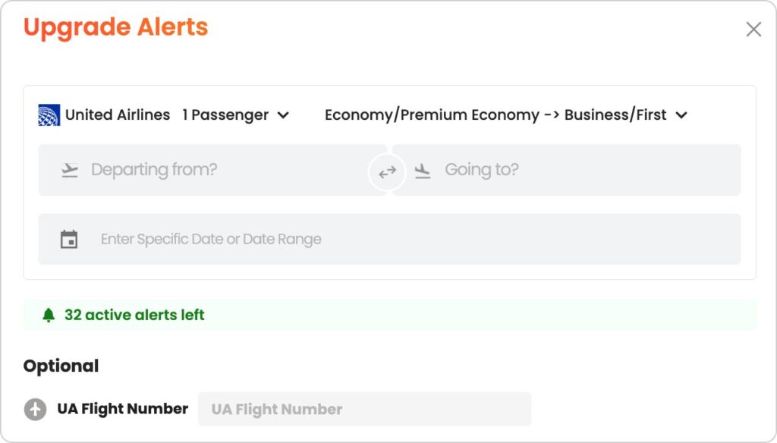Click the United Airlines name label

click(118, 115)
